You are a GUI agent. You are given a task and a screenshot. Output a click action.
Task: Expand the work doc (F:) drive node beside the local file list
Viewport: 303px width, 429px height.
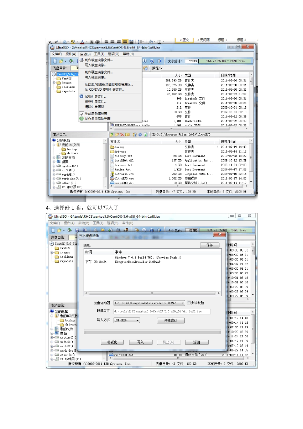click(54, 179)
